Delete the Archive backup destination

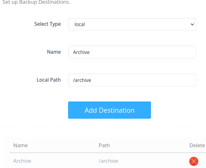[194, 161]
